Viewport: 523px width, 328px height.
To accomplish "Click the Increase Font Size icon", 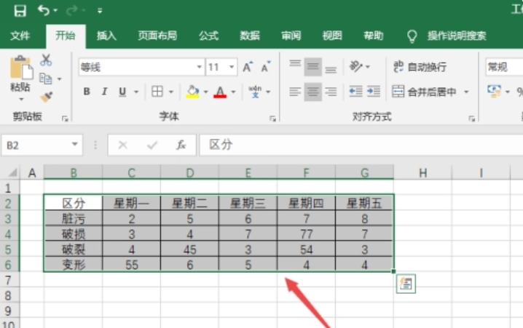I will (x=247, y=68).
